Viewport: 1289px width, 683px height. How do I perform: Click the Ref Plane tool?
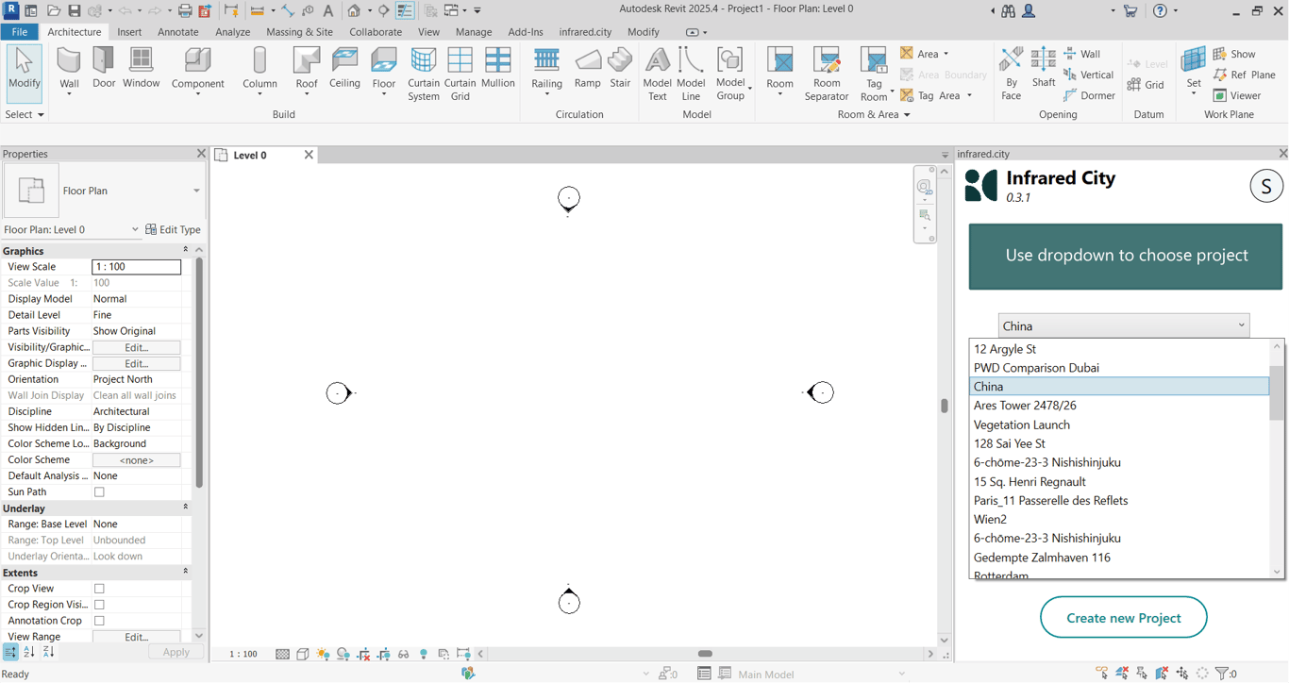click(1244, 75)
